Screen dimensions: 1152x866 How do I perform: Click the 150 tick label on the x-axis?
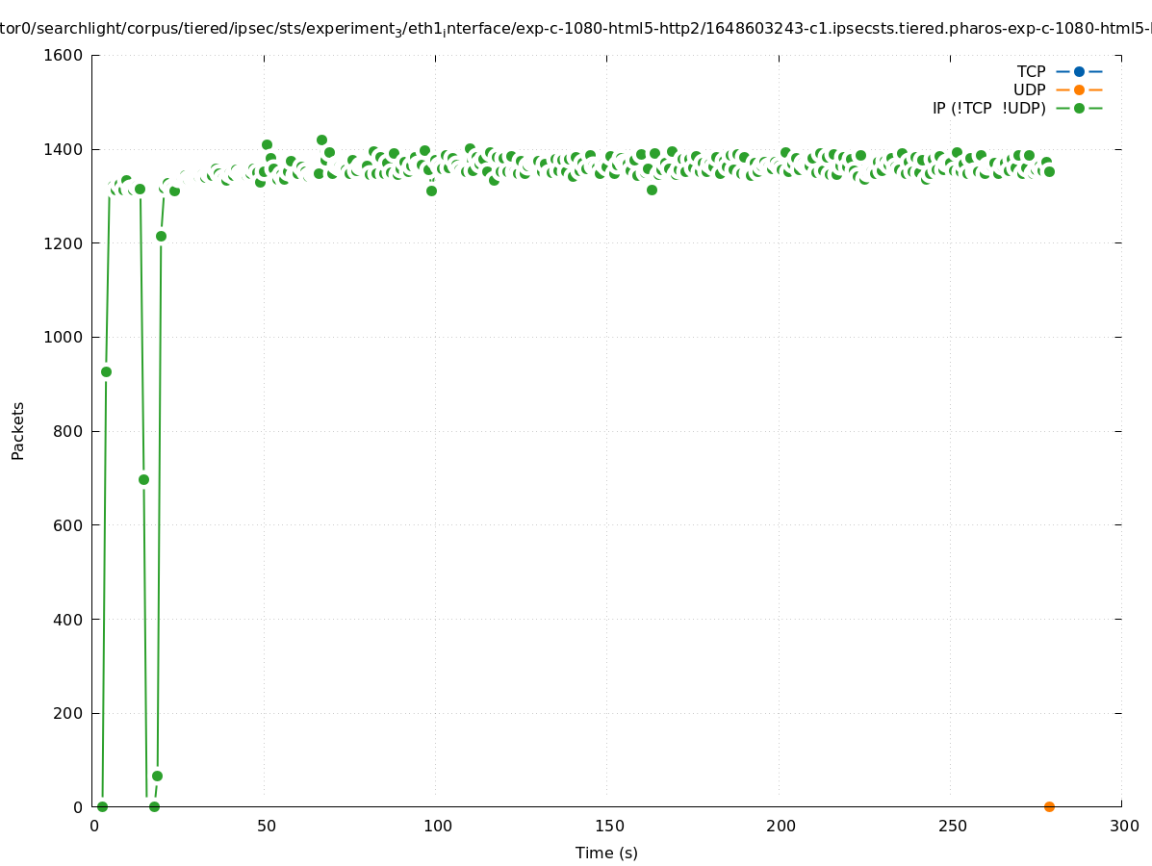pos(607,826)
